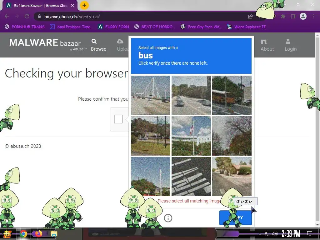Open the extensions puzzle icon
This screenshot has width=320, height=240.
283,16
